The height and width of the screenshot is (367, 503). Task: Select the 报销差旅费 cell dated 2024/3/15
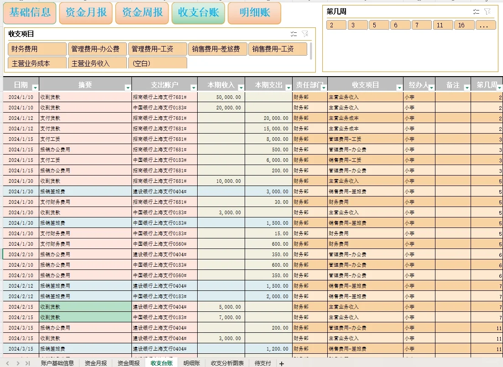click(85, 349)
